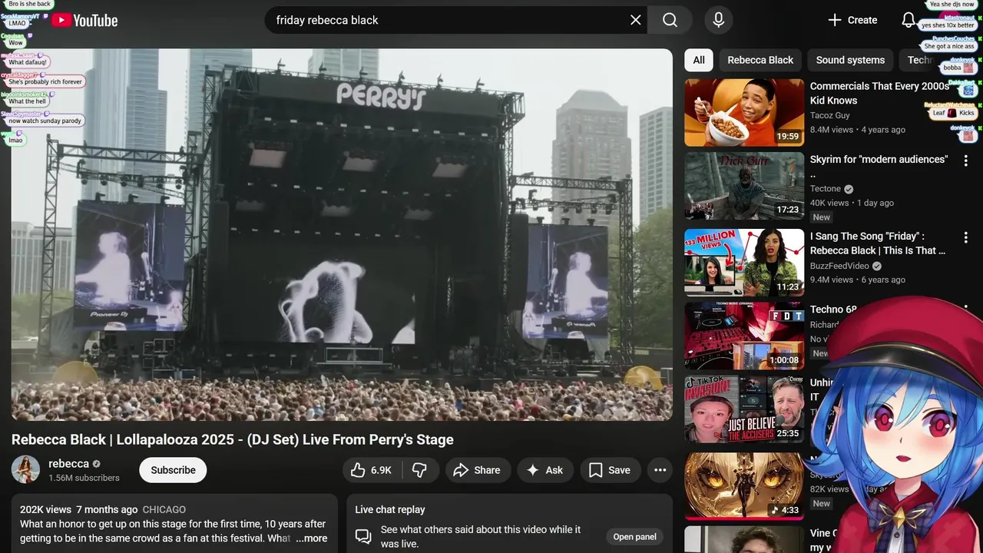
Task: Open the live chat replay panel
Action: click(635, 537)
